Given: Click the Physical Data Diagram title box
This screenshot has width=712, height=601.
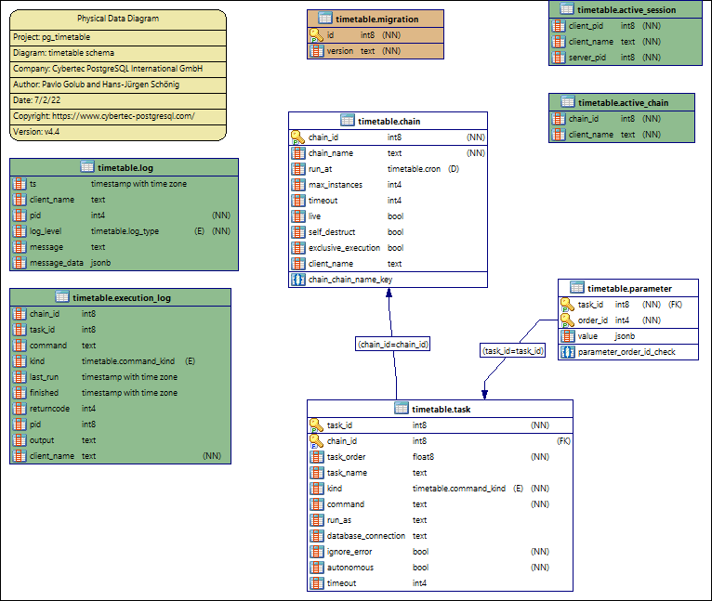Looking at the screenshot, I should (x=118, y=19).
